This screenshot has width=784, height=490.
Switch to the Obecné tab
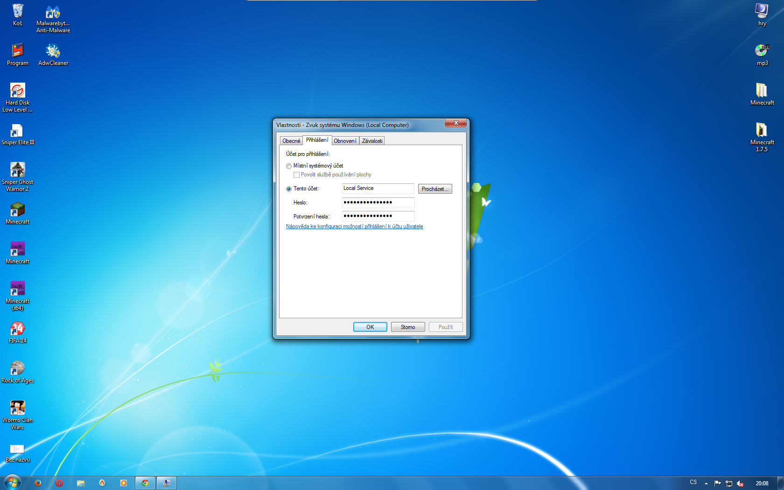[x=291, y=141]
